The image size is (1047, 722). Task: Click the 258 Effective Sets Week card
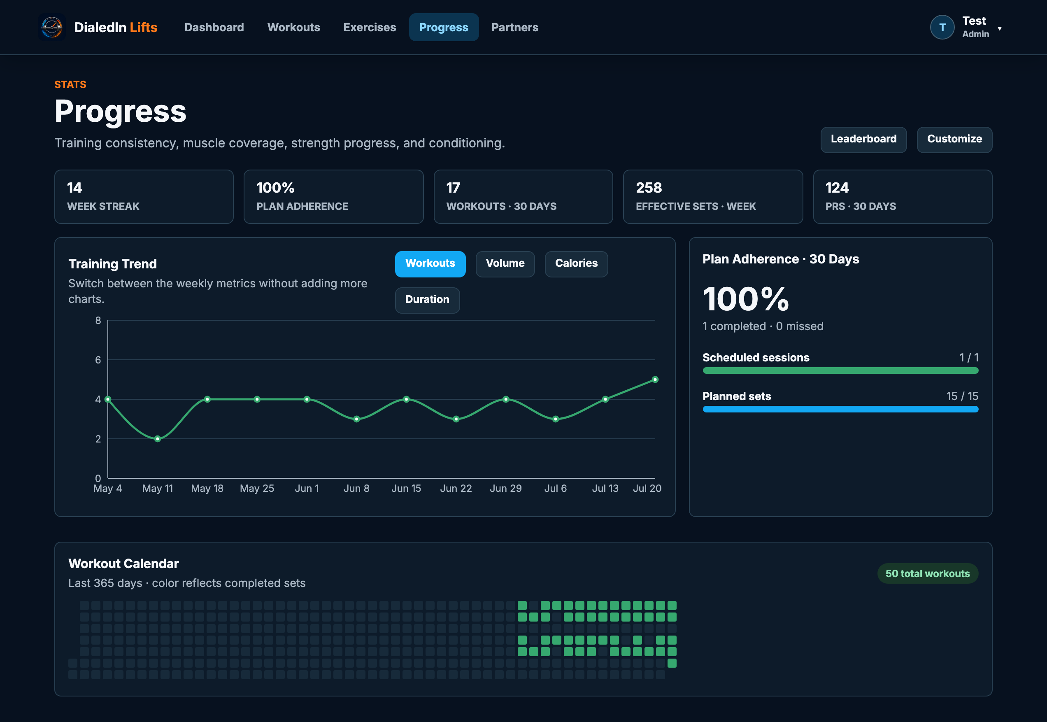[x=713, y=197]
